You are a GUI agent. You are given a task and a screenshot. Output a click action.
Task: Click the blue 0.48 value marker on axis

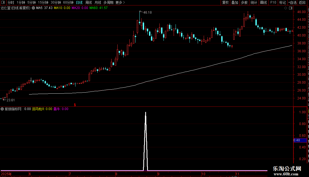(300, 140)
